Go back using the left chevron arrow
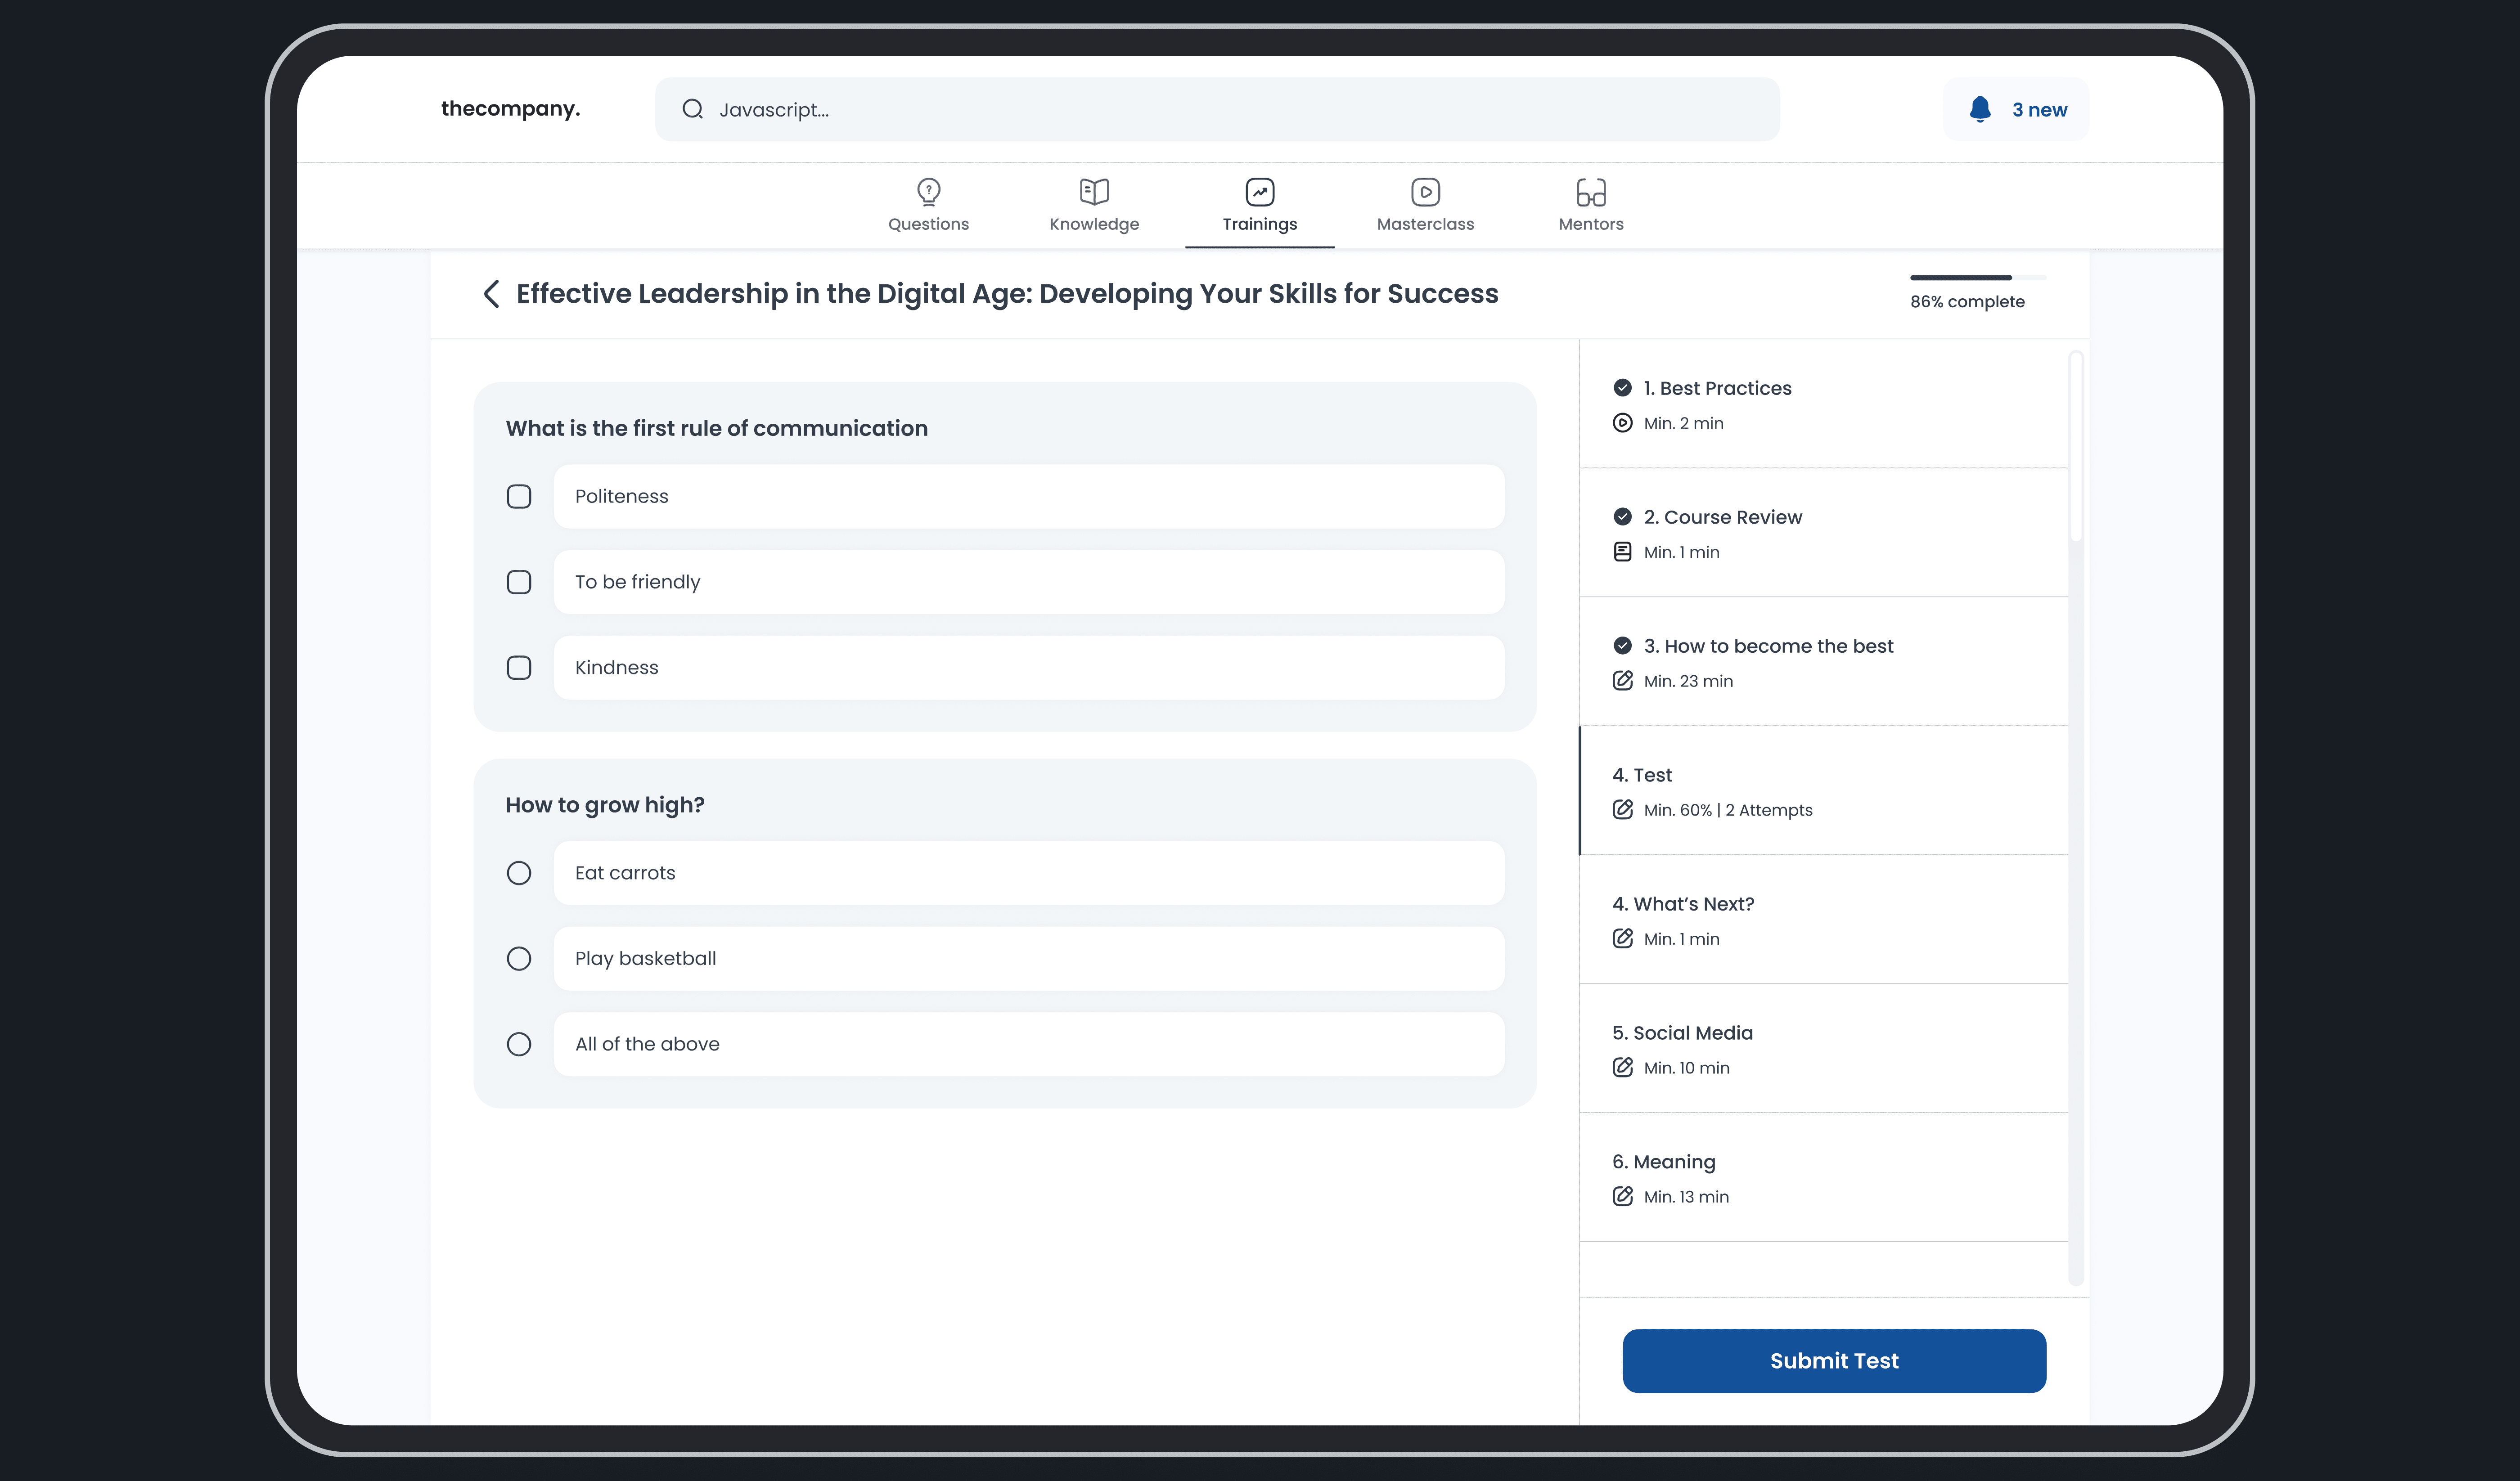This screenshot has width=2520, height=1481. tap(491, 294)
